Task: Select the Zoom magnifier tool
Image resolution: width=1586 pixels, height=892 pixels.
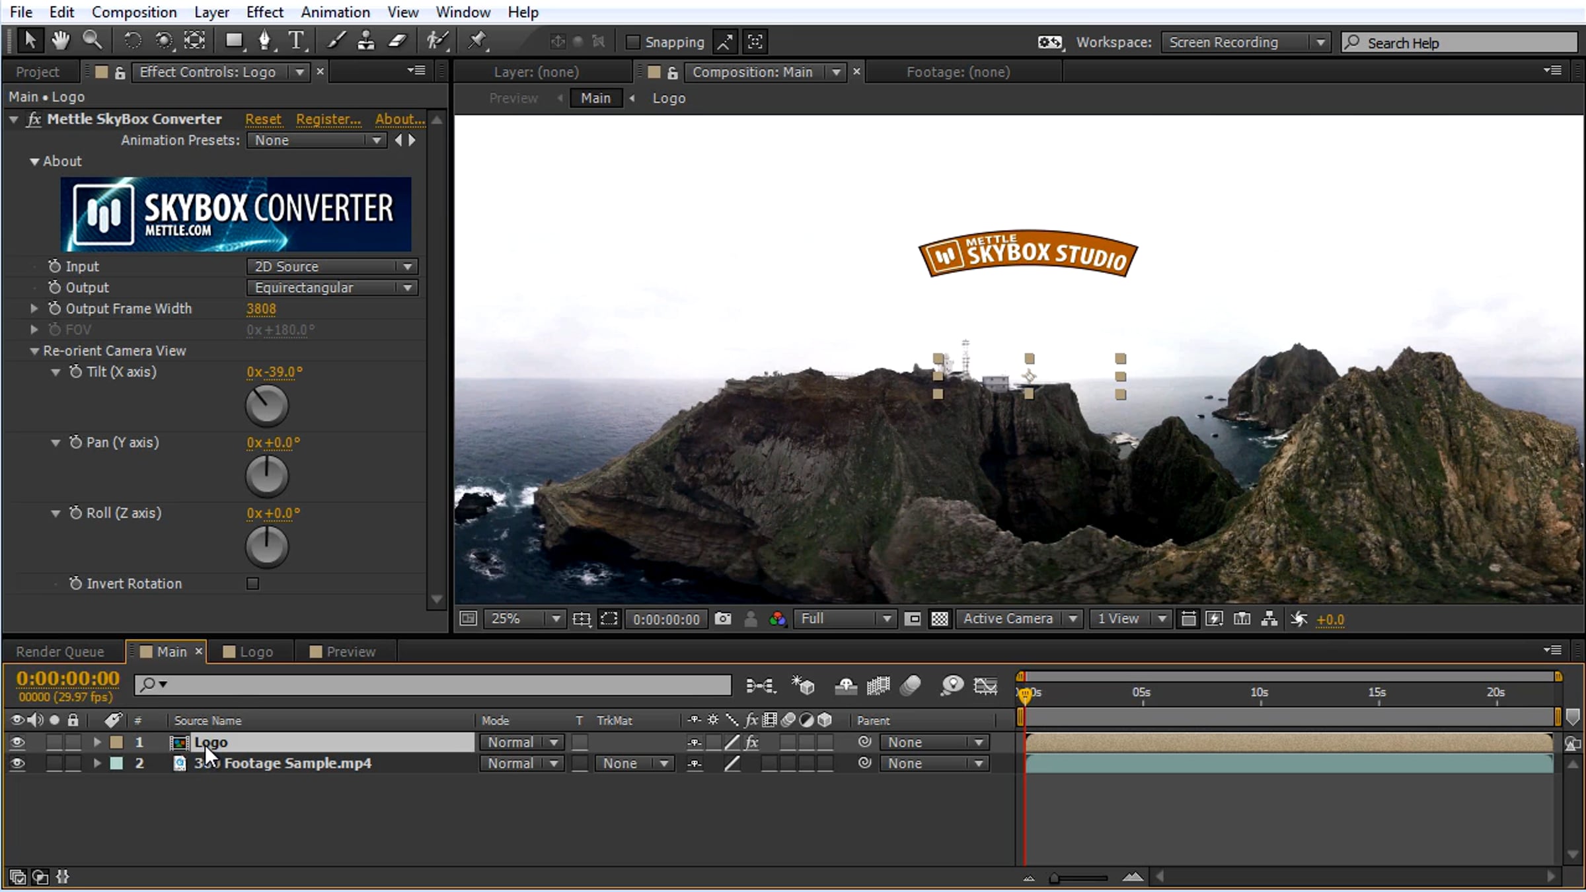Action: (93, 41)
